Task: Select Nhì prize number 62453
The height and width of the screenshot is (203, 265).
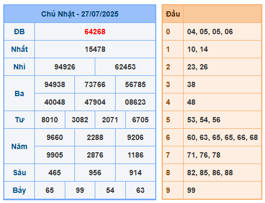Action: coord(125,67)
